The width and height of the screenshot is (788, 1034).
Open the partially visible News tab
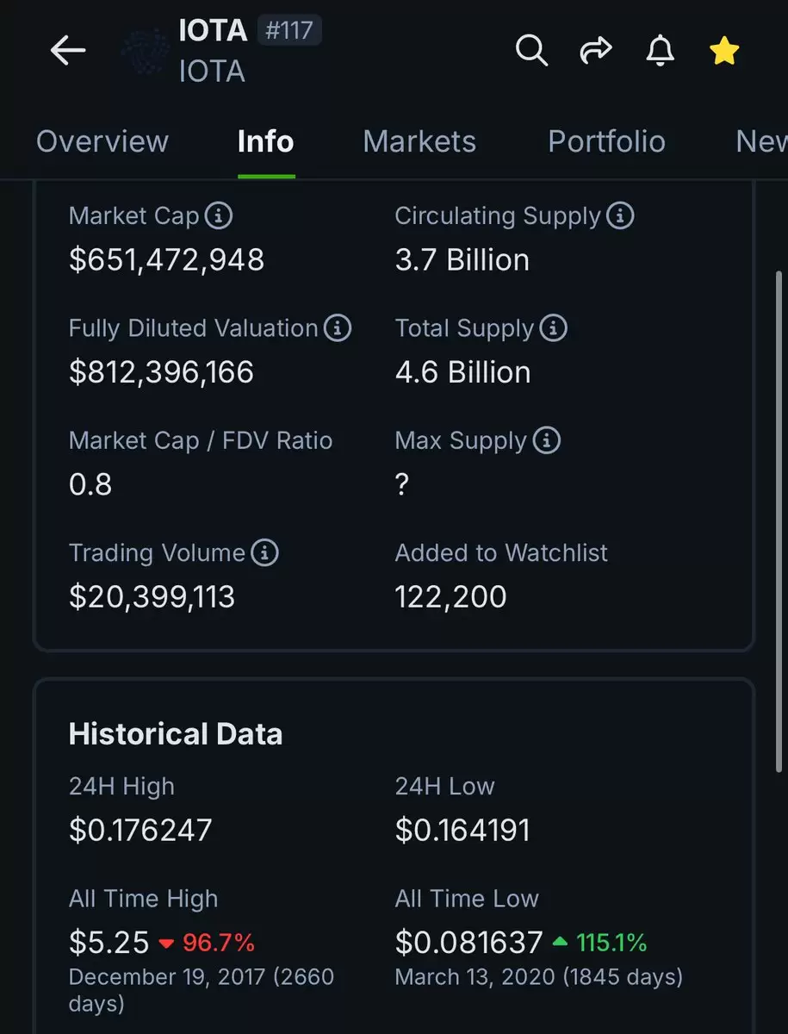761,141
